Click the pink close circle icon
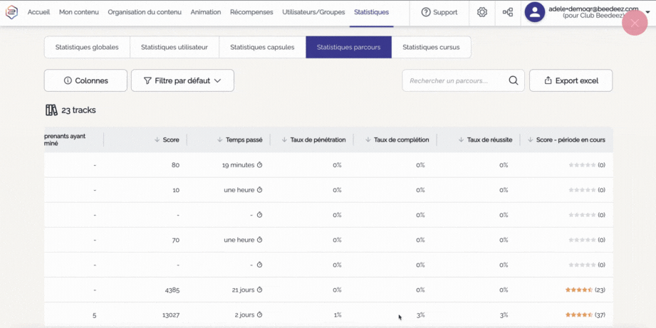Viewport: 656px width, 328px height. (x=634, y=23)
